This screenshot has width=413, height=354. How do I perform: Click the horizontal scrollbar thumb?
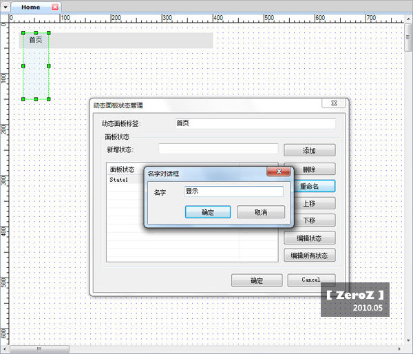point(39,349)
